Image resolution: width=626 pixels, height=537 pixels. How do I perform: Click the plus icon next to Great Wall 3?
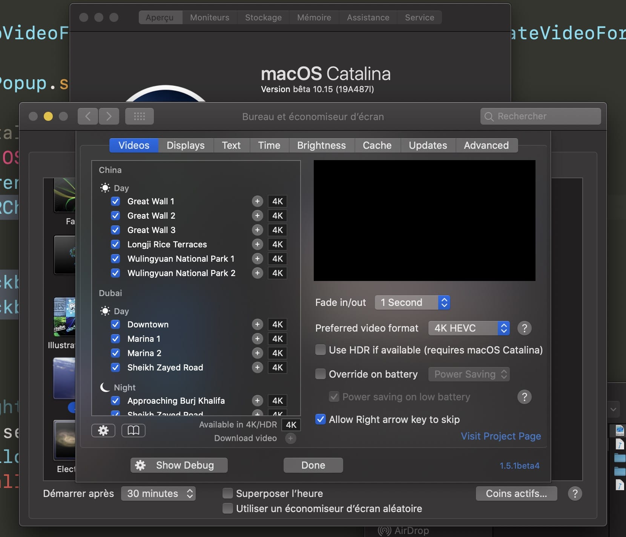point(257,230)
